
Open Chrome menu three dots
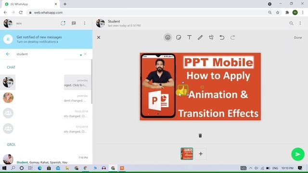pos(303,12)
